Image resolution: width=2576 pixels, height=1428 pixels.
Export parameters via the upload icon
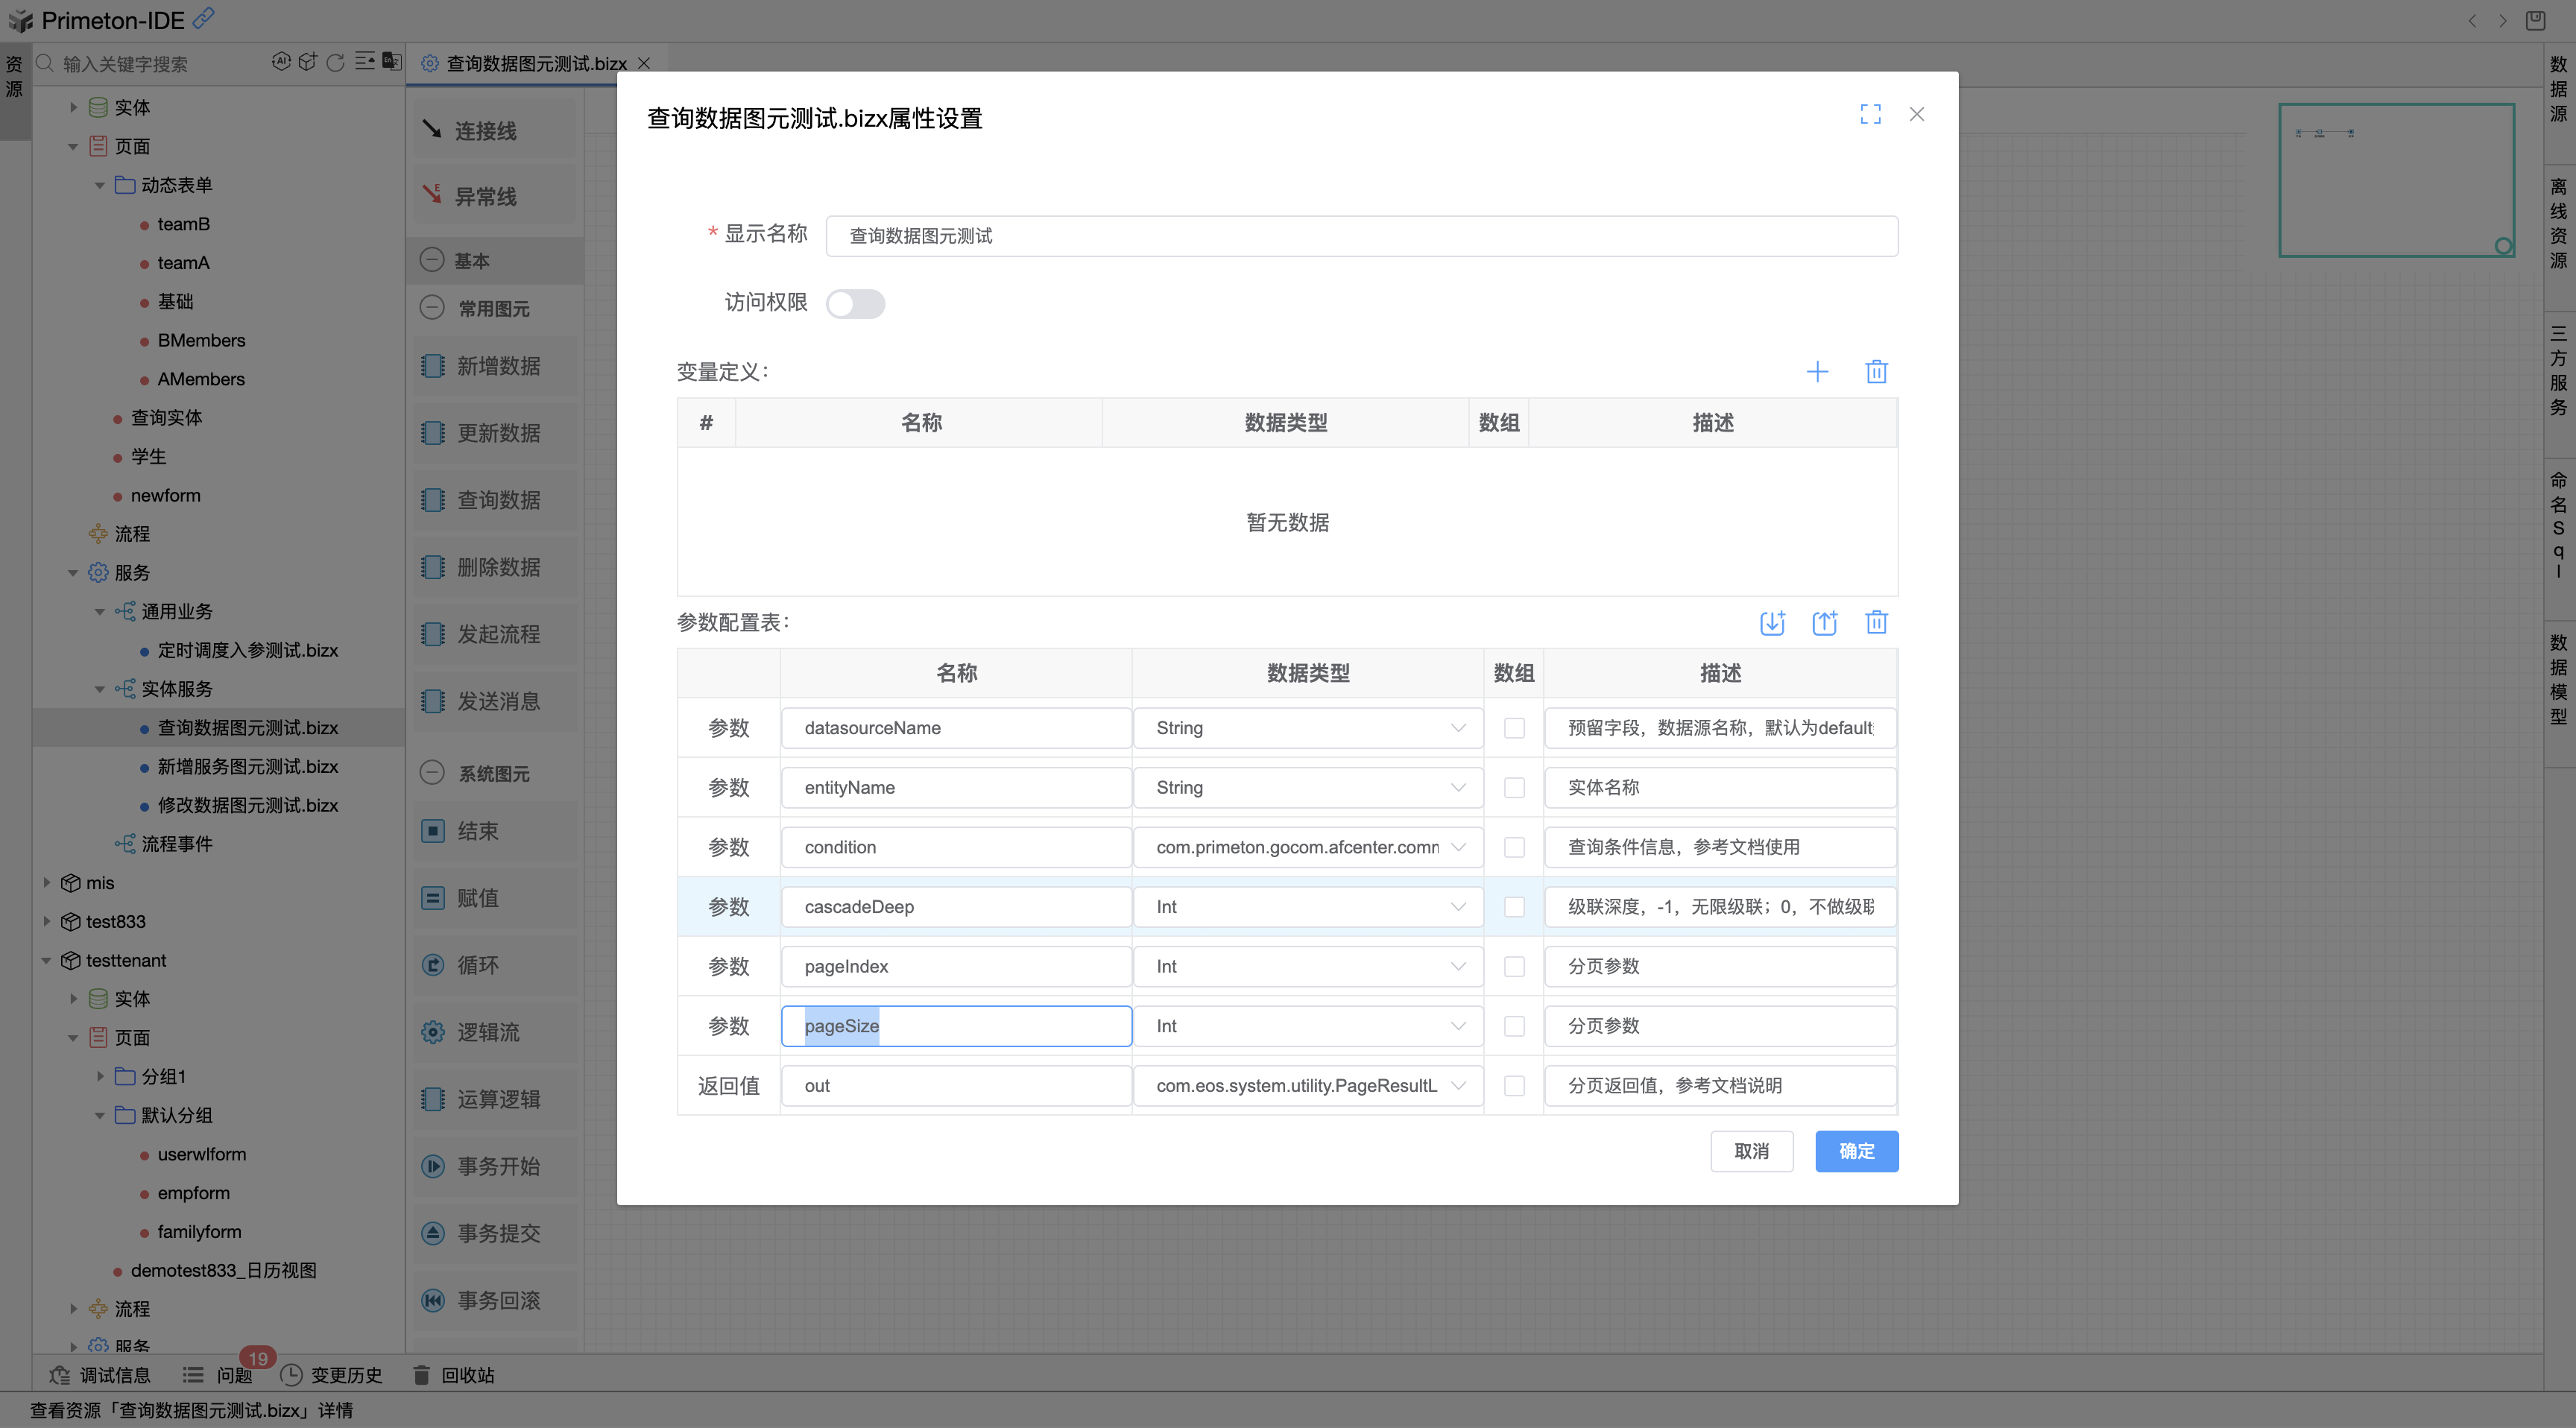click(1825, 622)
